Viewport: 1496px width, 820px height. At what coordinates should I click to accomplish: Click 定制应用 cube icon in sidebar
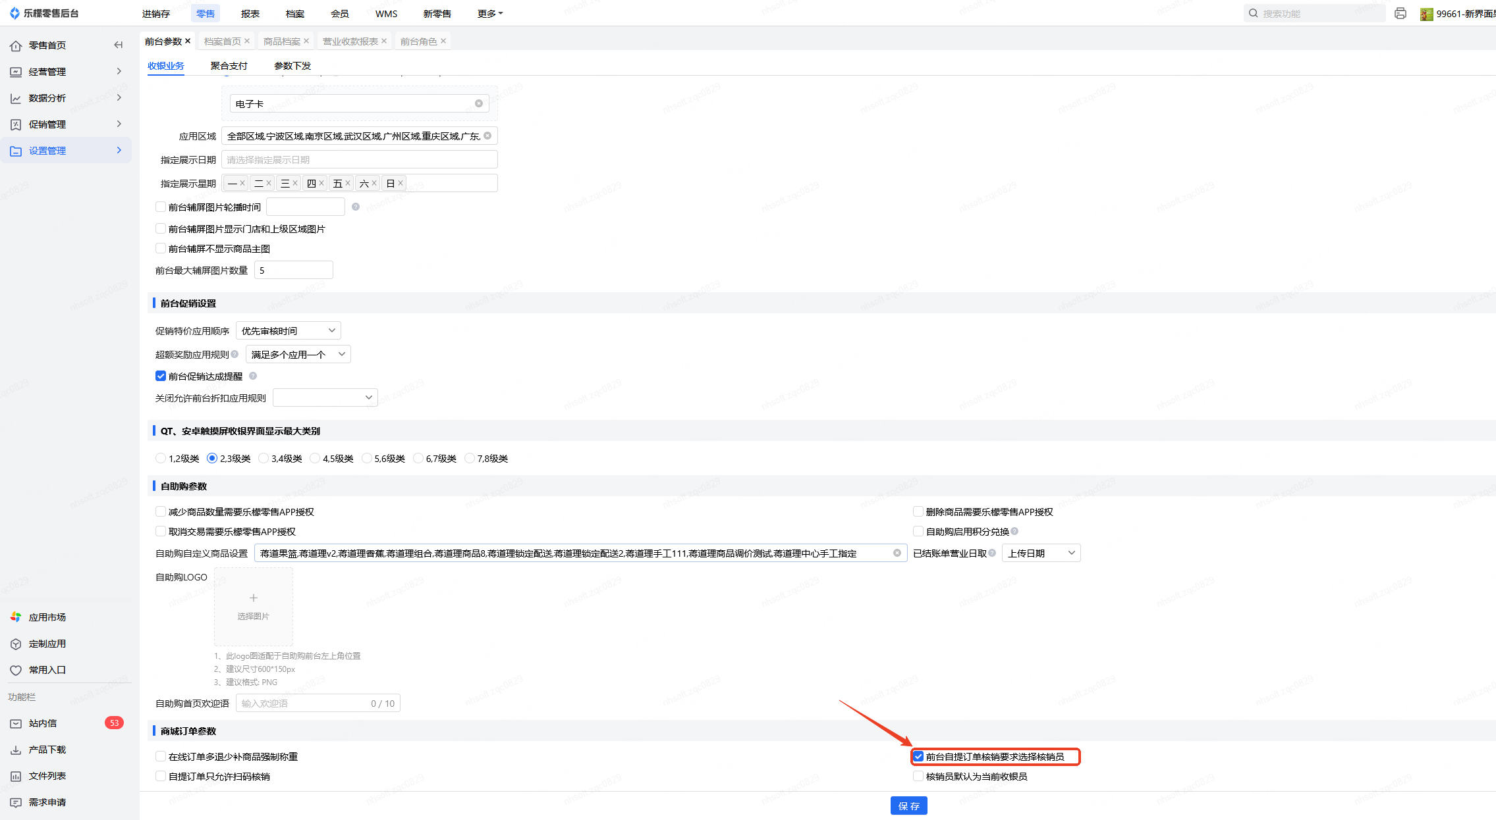(16, 644)
